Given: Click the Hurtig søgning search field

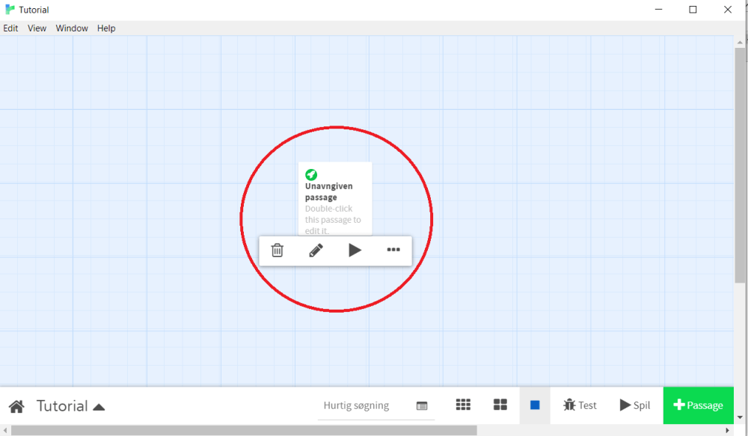Looking at the screenshot, I should (357, 405).
